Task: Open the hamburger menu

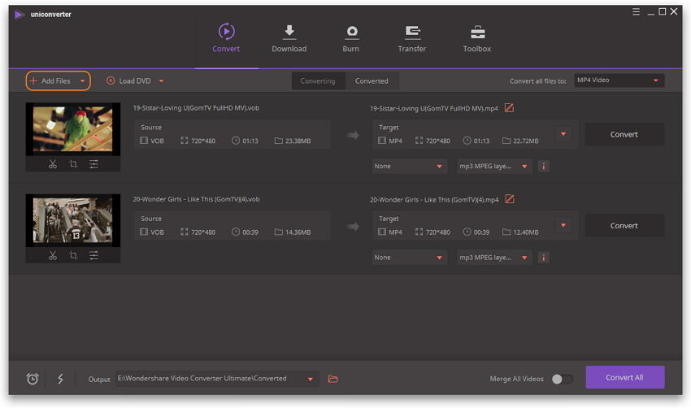Action: [636, 12]
